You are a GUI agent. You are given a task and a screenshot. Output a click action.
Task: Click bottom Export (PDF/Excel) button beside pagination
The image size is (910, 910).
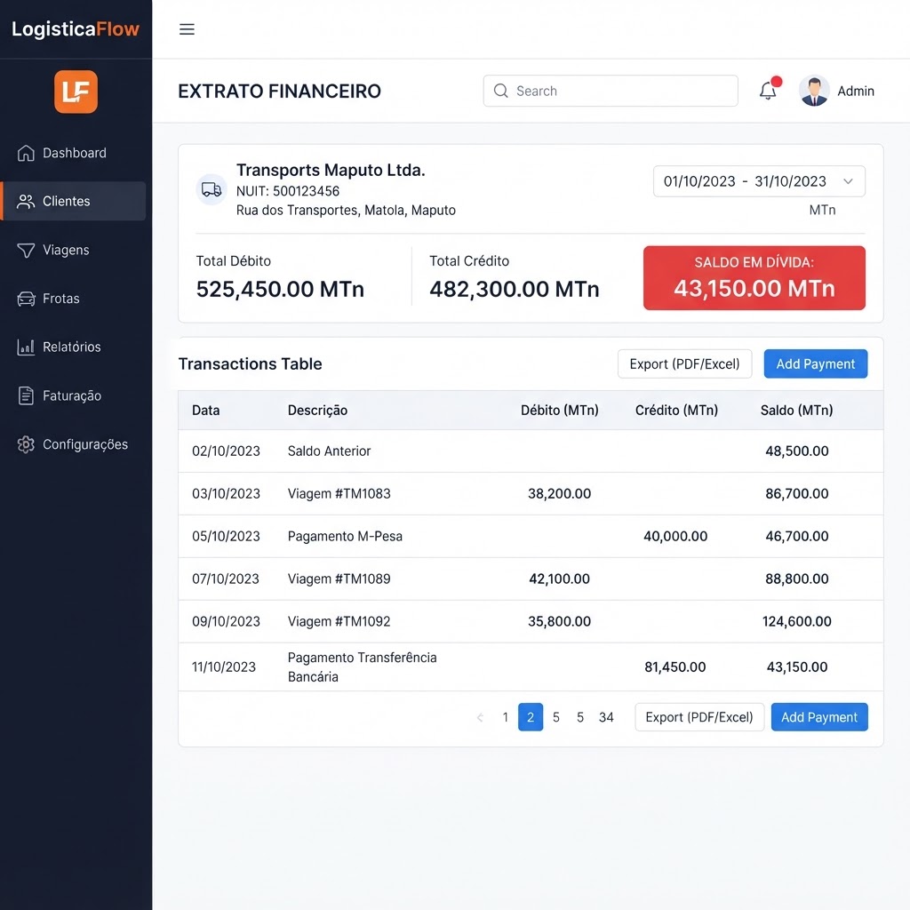[x=699, y=717]
